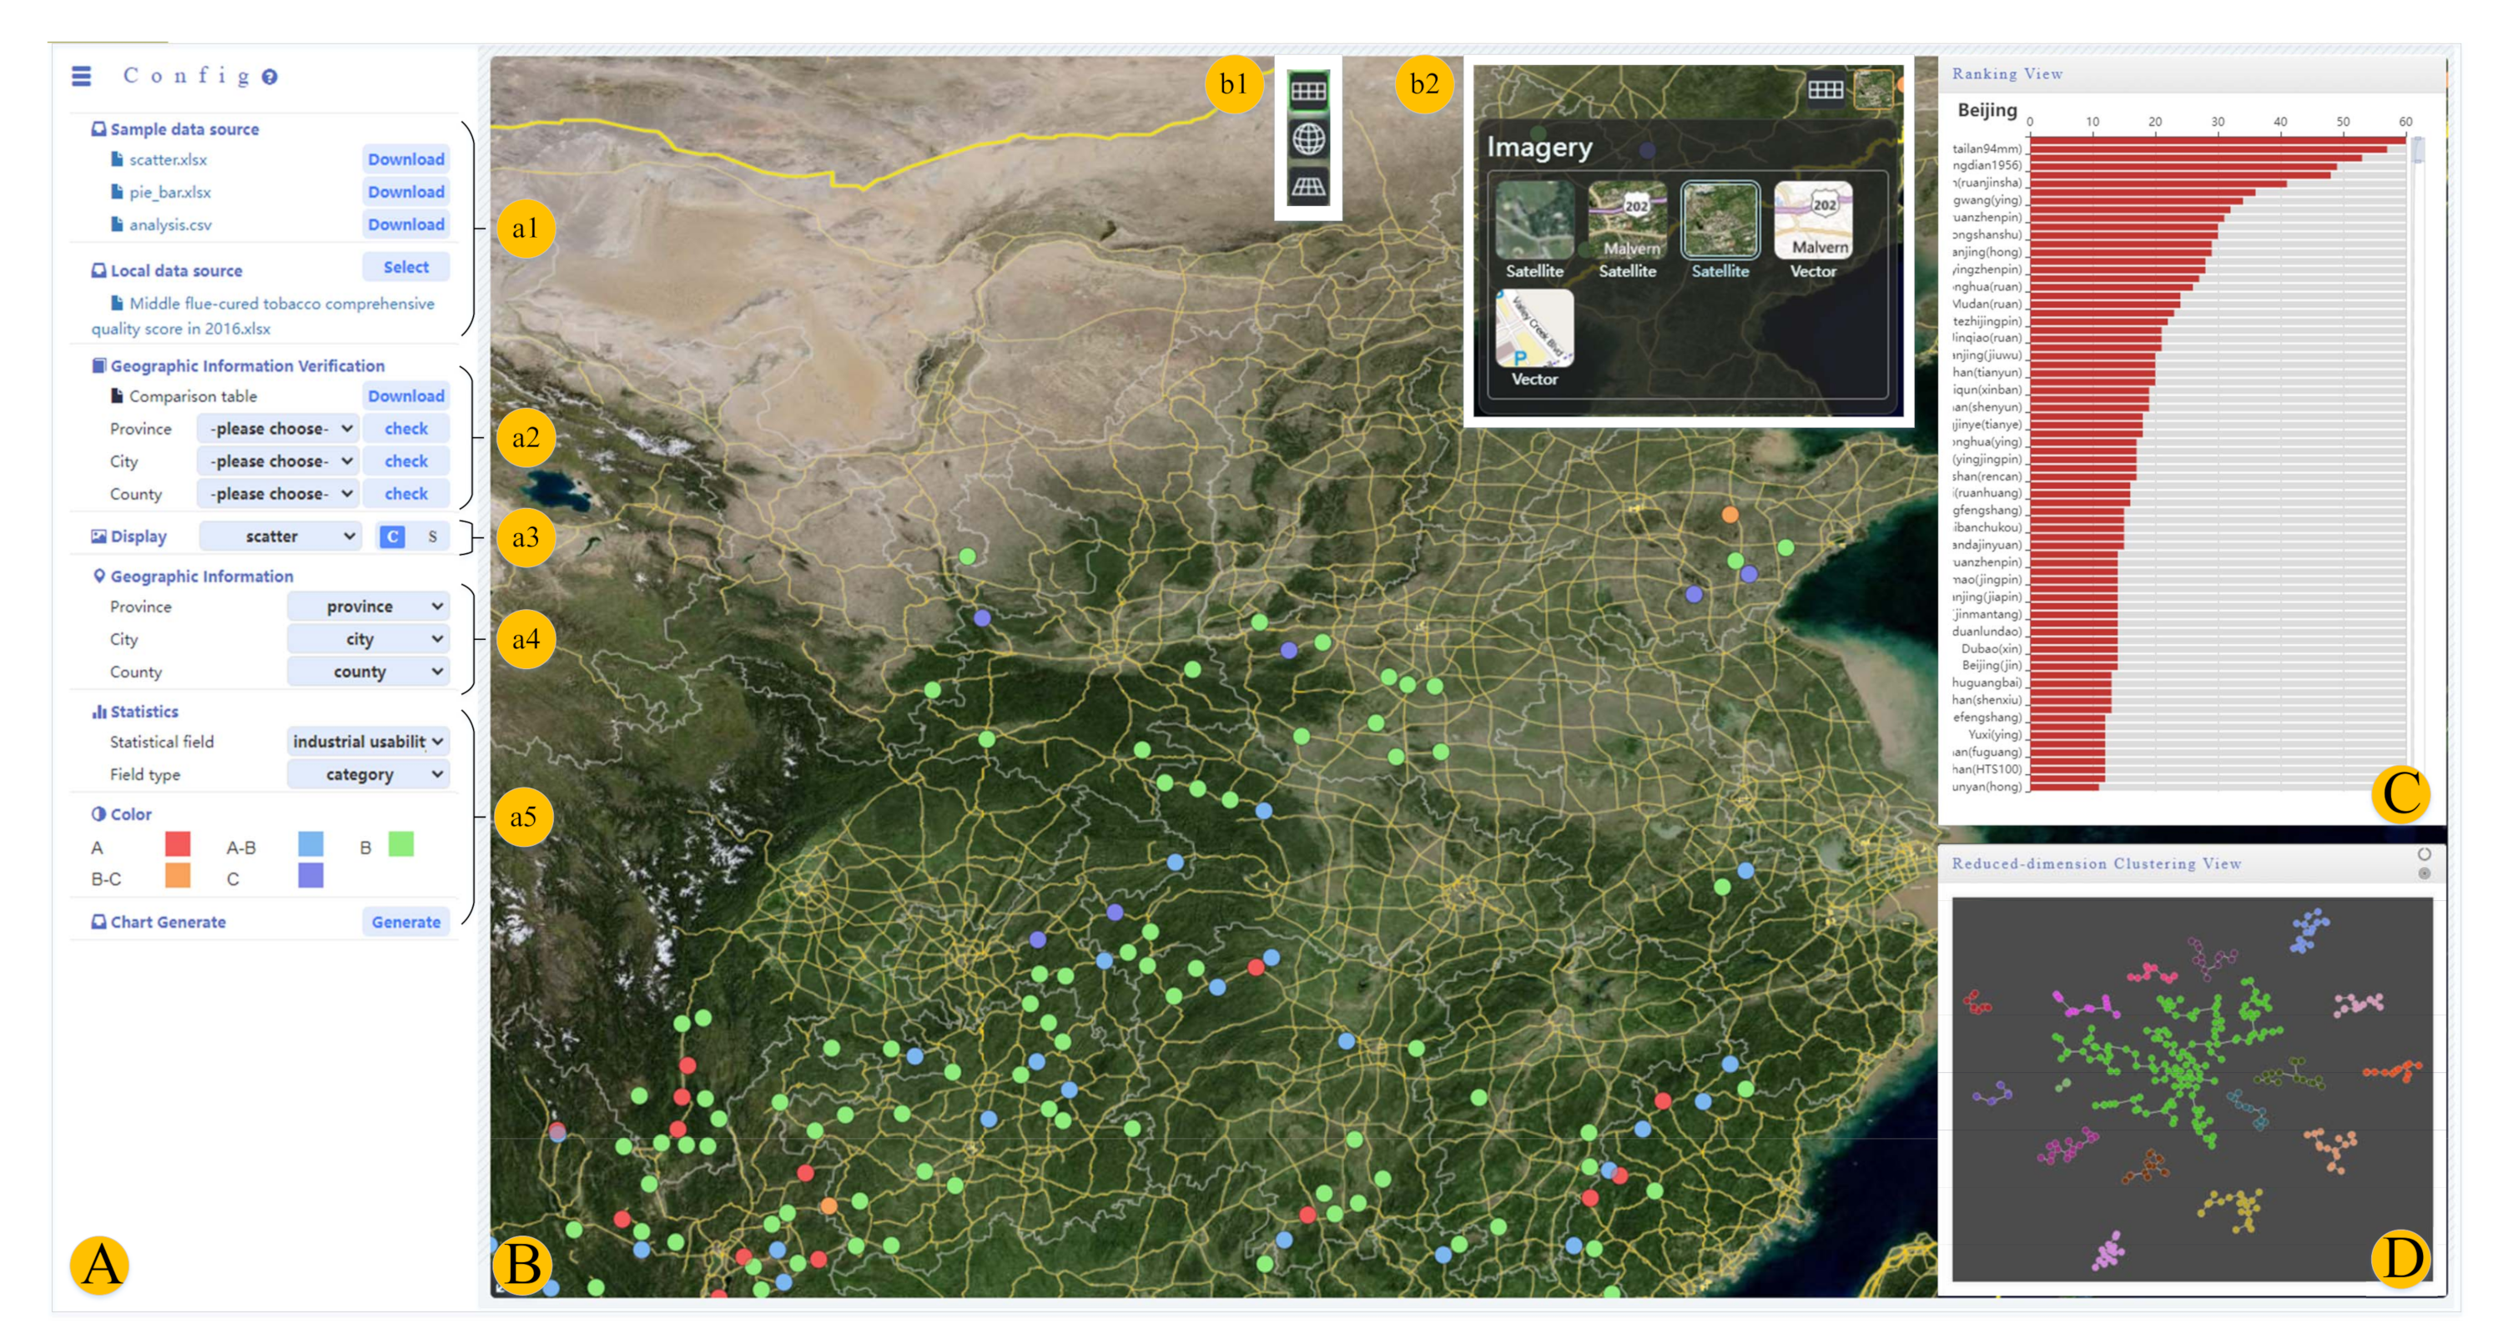
Task: Expand the Statistical field dropdown
Action: pos(368,742)
